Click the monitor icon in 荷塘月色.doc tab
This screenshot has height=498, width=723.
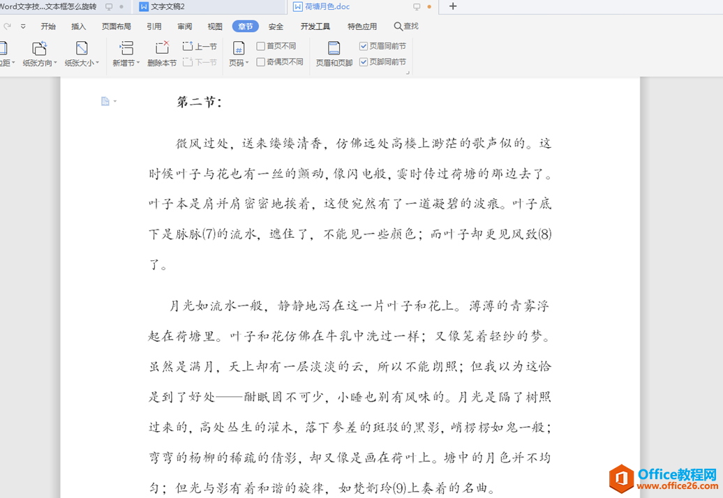417,6
